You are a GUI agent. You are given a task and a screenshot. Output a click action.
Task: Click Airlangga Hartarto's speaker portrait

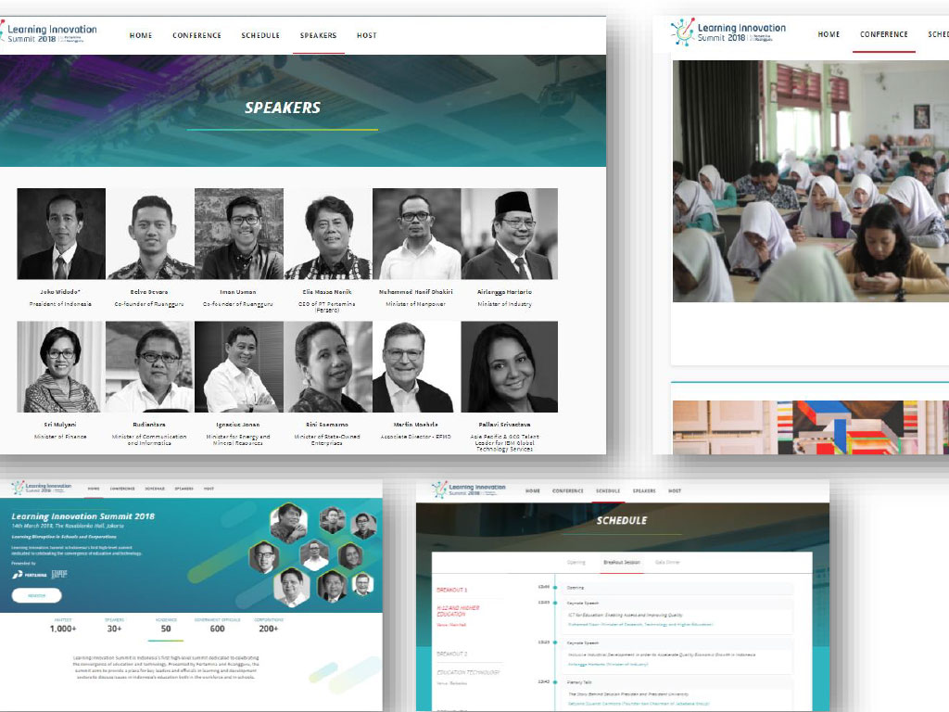(x=510, y=234)
